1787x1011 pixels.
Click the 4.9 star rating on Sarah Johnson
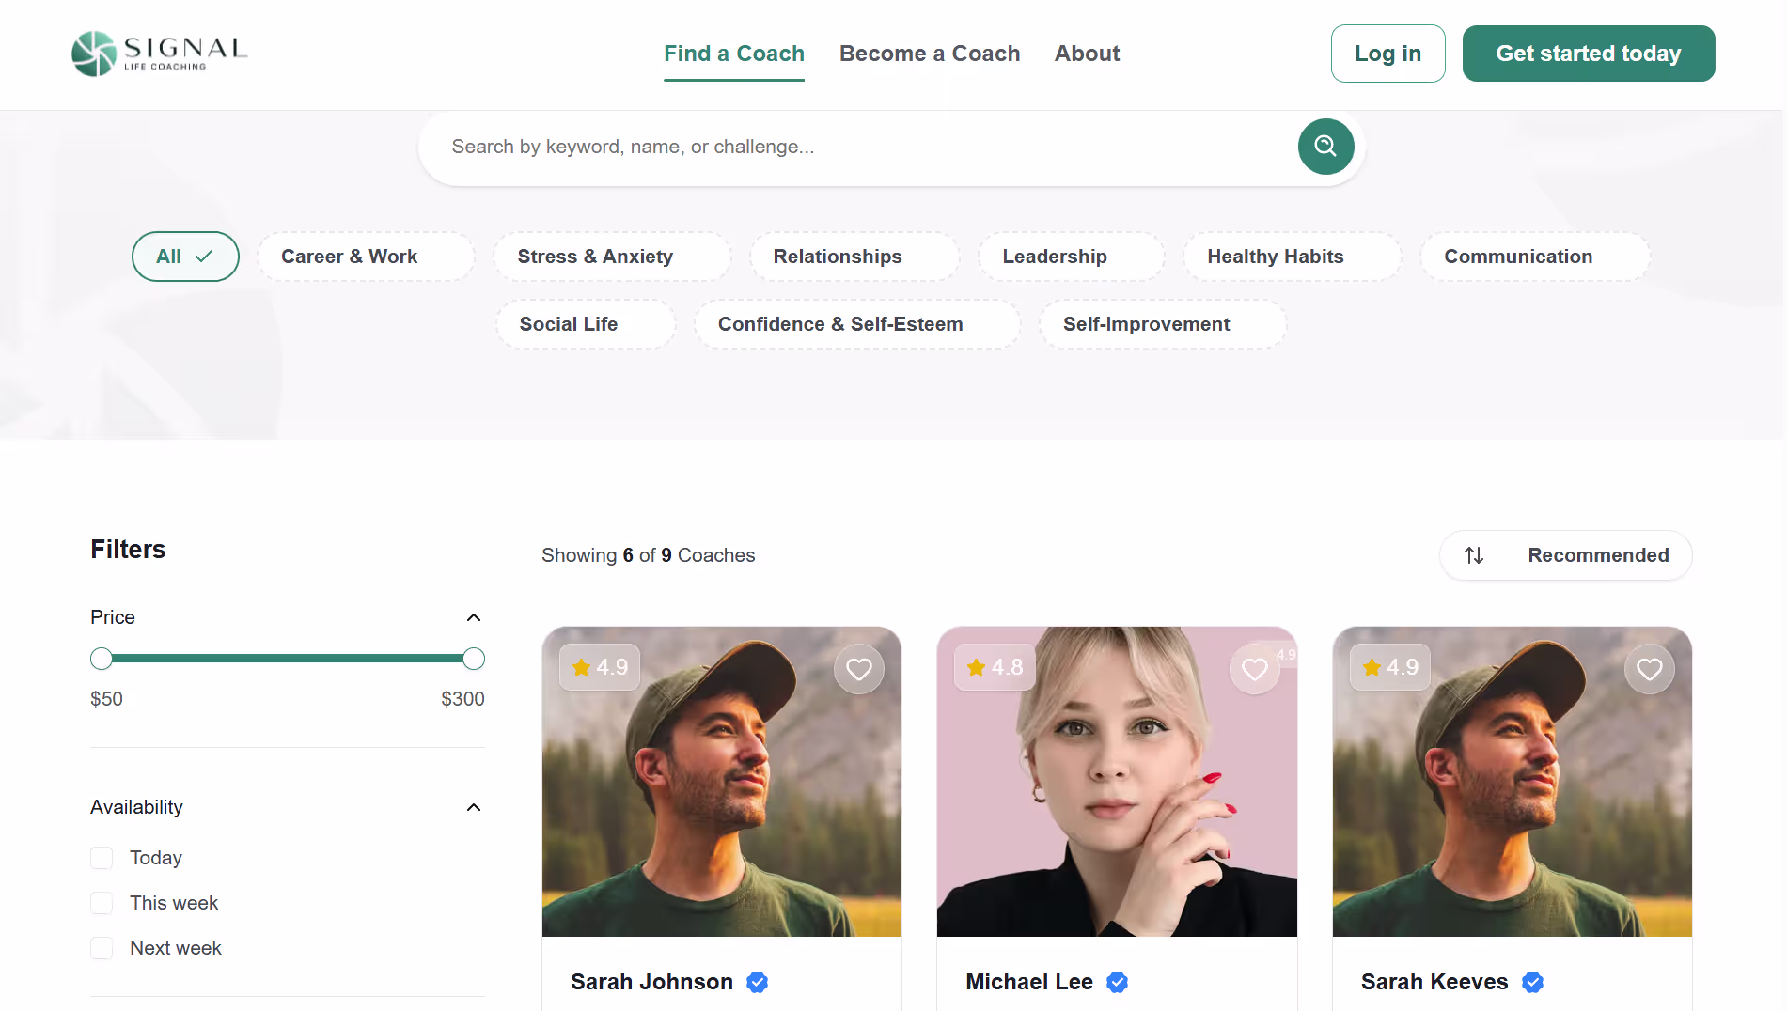click(x=600, y=667)
